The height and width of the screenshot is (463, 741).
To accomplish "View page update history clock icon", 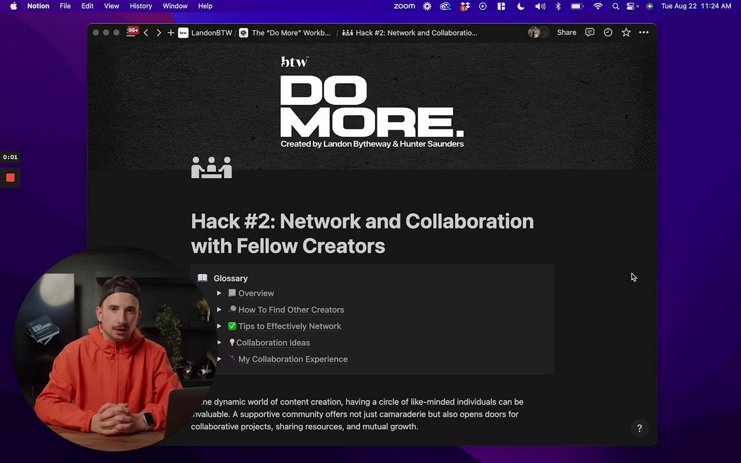I will coord(608,32).
